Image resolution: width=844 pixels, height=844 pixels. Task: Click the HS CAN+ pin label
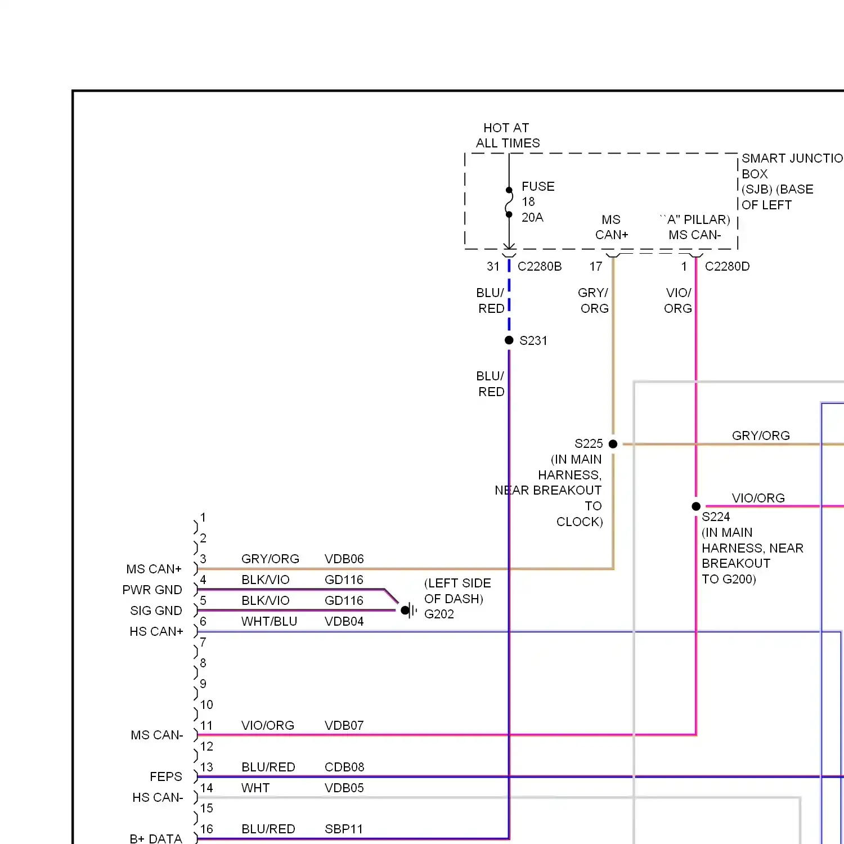tap(156, 631)
